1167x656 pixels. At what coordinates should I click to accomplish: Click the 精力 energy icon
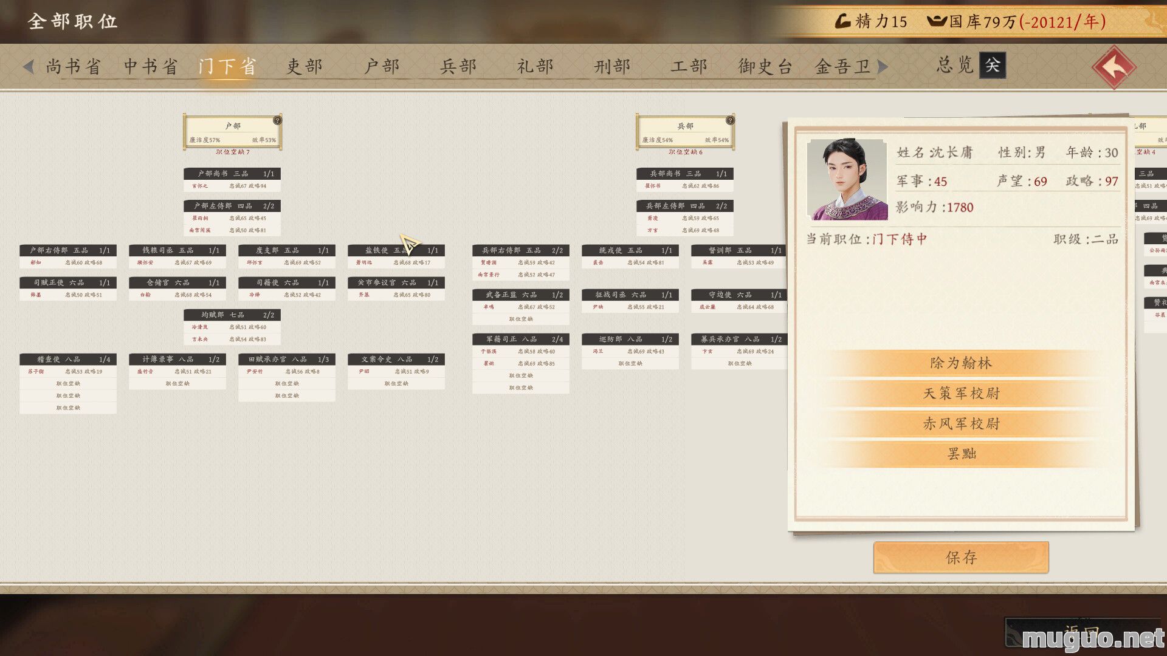click(x=842, y=21)
